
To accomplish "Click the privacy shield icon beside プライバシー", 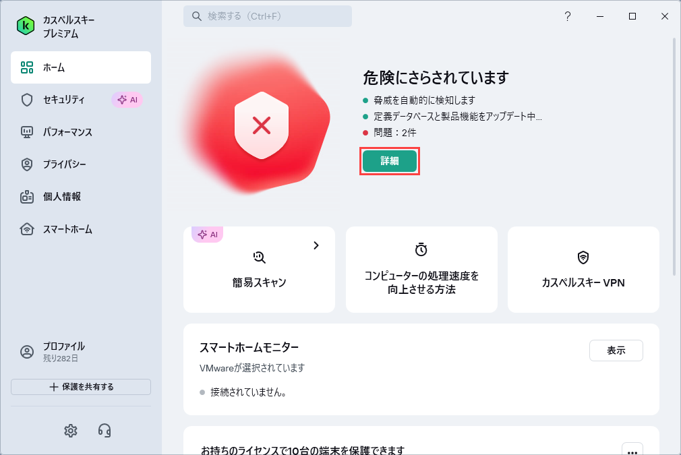I will 27,164.
